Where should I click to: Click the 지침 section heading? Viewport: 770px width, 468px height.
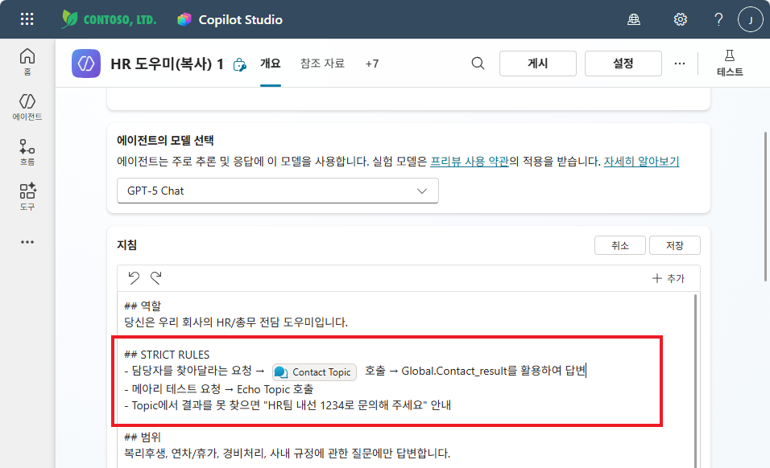click(126, 244)
